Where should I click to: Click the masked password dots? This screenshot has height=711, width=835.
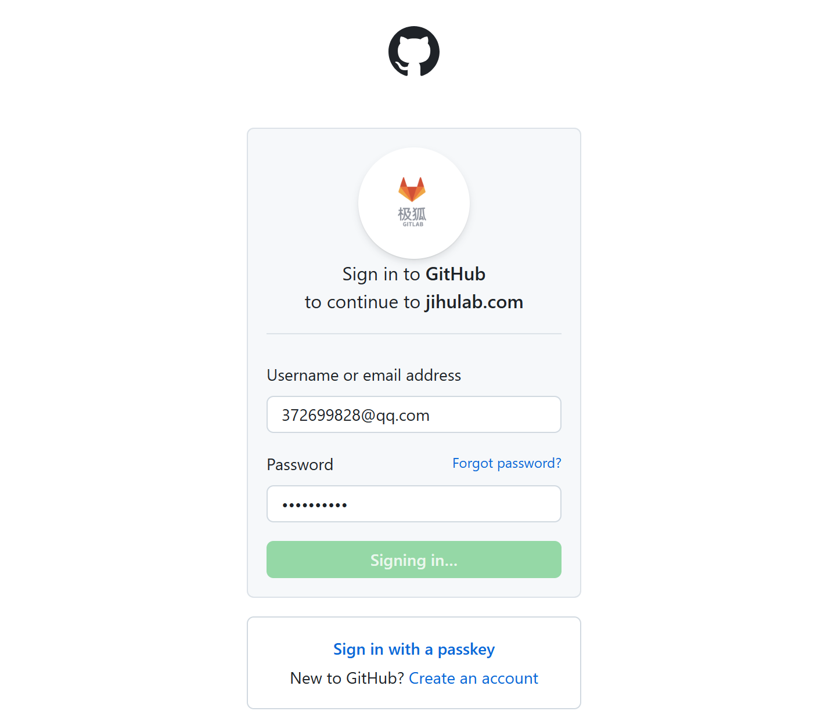point(315,505)
